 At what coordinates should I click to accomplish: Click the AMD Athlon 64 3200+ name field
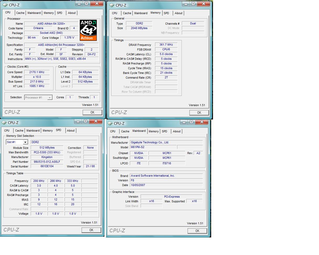pyautogui.click(x=51, y=24)
